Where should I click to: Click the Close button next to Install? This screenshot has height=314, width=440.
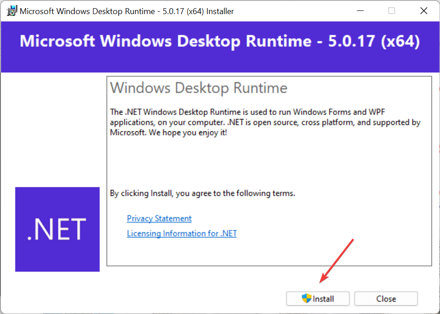pyautogui.click(x=386, y=299)
